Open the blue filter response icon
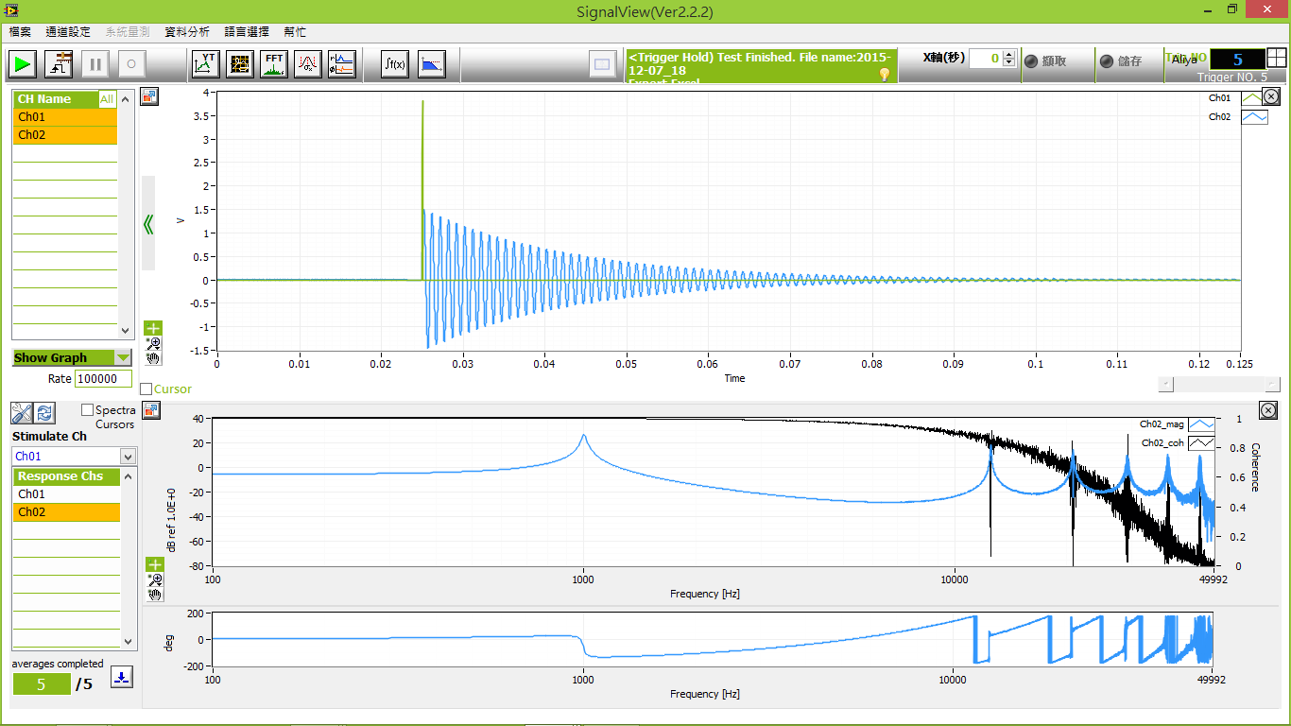The height and width of the screenshot is (726, 1291). click(431, 64)
